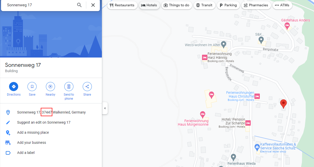Open Directions to Sonnenweg 17

tap(14, 87)
